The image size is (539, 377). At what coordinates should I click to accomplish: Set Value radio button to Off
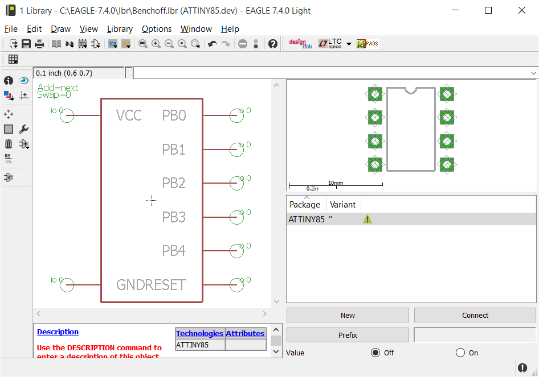point(375,353)
